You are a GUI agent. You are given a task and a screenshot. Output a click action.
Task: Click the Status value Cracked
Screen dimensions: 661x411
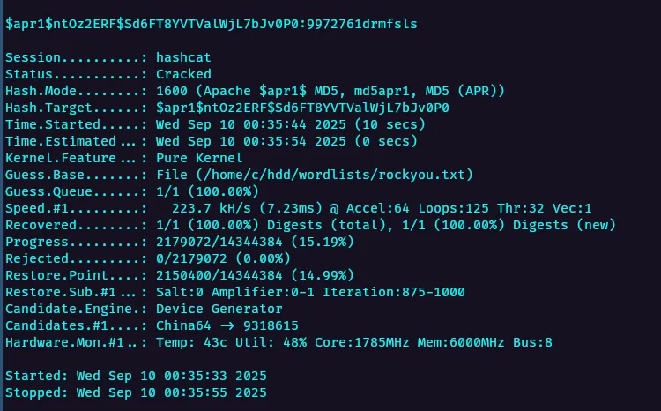pos(183,74)
